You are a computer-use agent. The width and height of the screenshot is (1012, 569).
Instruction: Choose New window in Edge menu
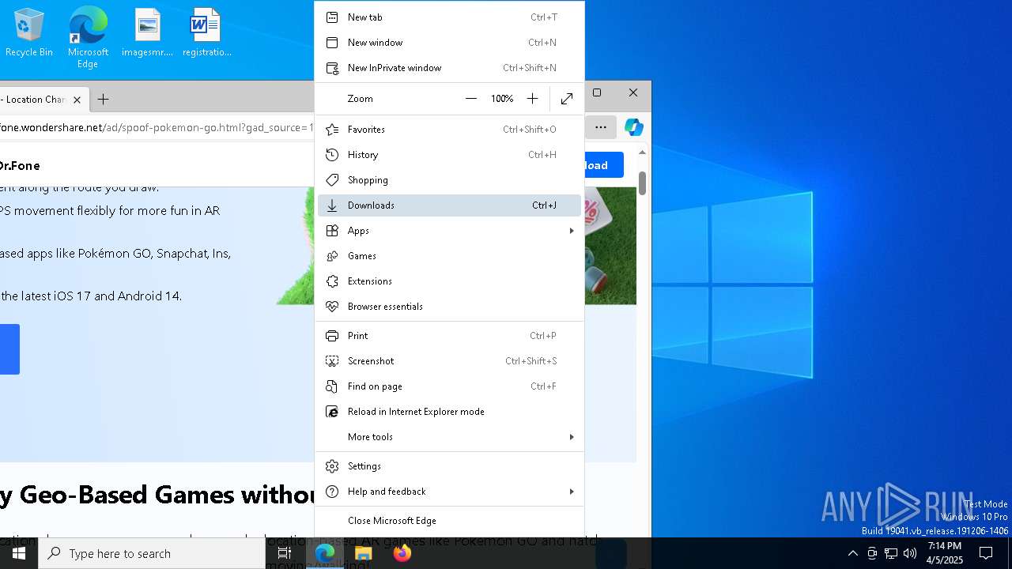449,43
